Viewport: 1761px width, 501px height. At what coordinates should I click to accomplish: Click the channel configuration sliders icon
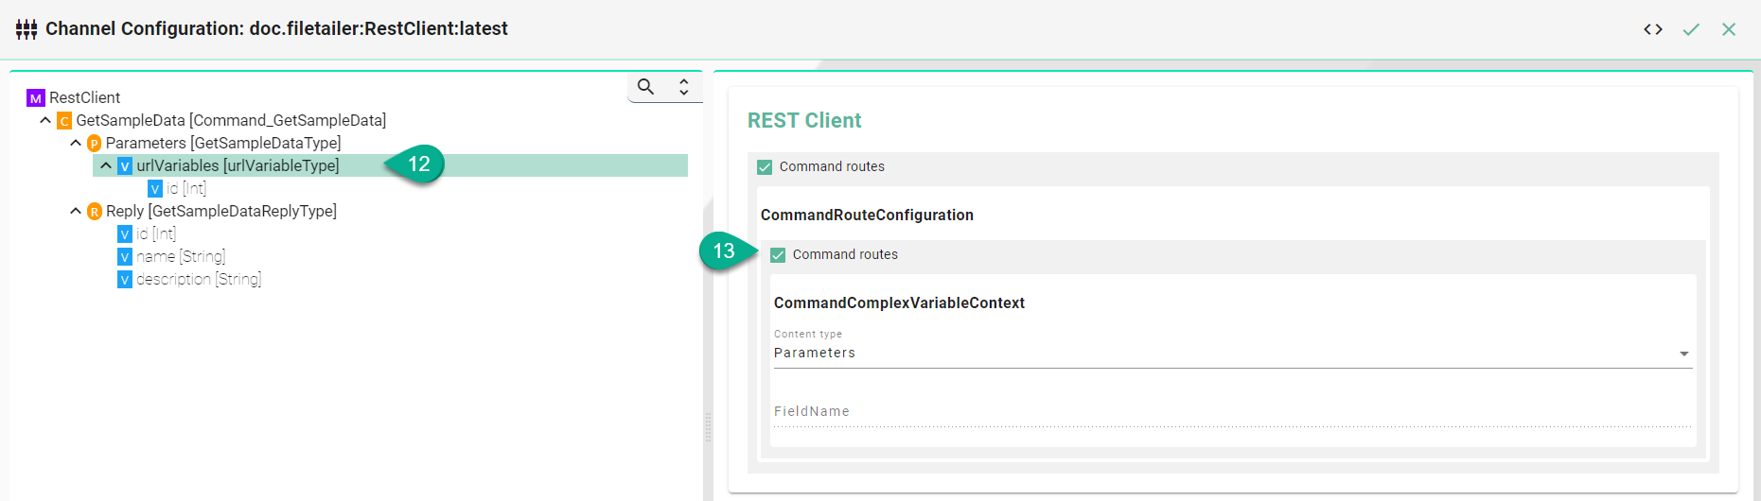[x=26, y=29]
